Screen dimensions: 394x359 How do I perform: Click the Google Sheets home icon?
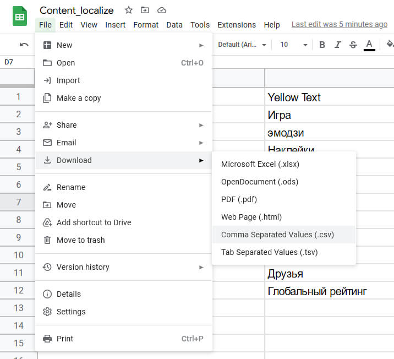(20, 16)
